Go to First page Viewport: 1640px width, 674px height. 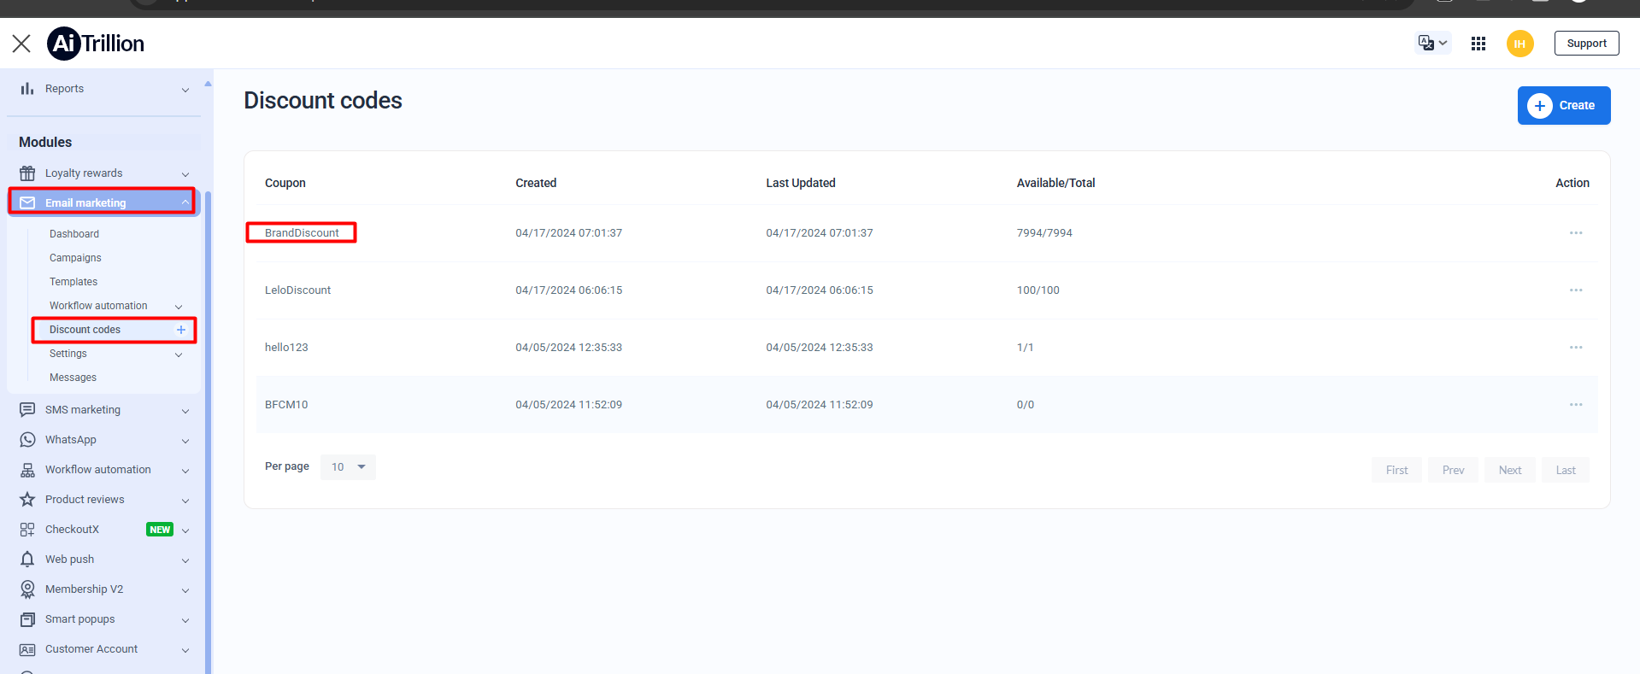tap(1396, 470)
